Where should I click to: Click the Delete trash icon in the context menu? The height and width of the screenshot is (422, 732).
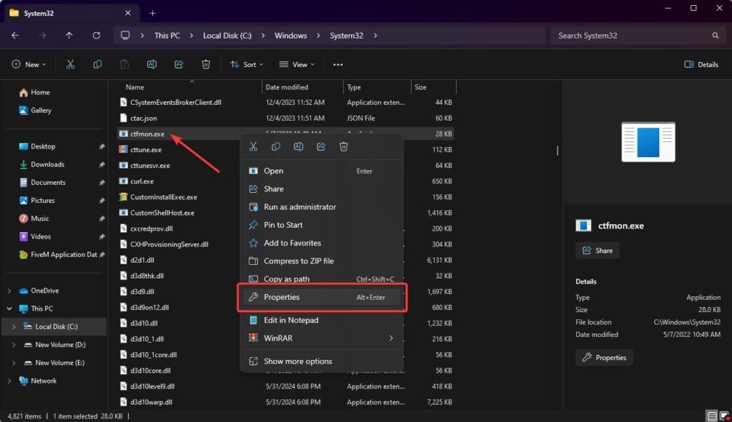coord(344,147)
